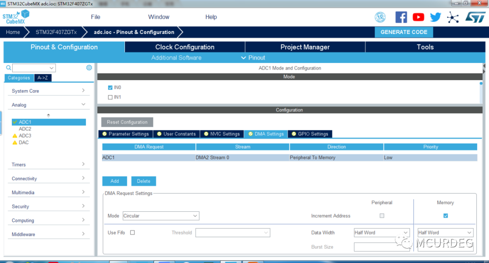The height and width of the screenshot is (263, 489).
Task: Expand the Computing category
Action: point(48,220)
